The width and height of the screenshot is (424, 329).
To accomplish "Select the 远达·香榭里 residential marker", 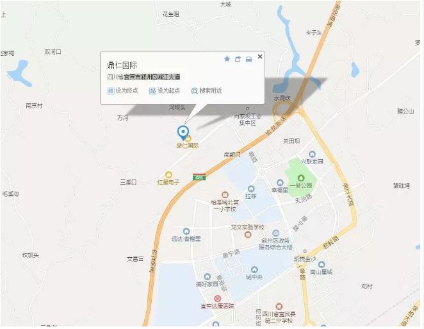I will click(x=186, y=232).
